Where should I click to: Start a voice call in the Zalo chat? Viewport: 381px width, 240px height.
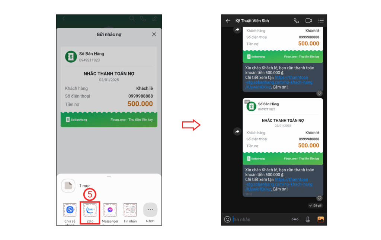(296, 21)
